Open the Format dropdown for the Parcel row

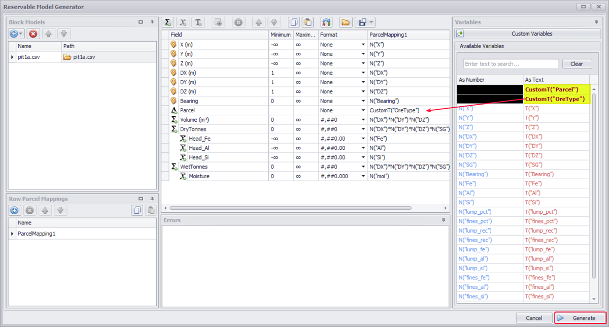click(x=363, y=110)
